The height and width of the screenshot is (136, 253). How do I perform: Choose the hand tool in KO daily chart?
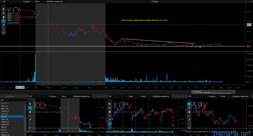(x=110, y=112)
